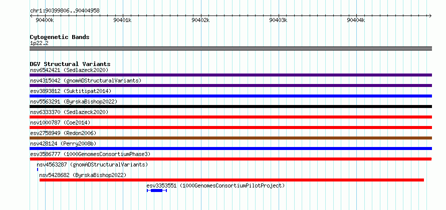Click the nsv5428682 (ByrskaBishop2022) label
This screenshot has height=210, width=446.
coord(83,175)
